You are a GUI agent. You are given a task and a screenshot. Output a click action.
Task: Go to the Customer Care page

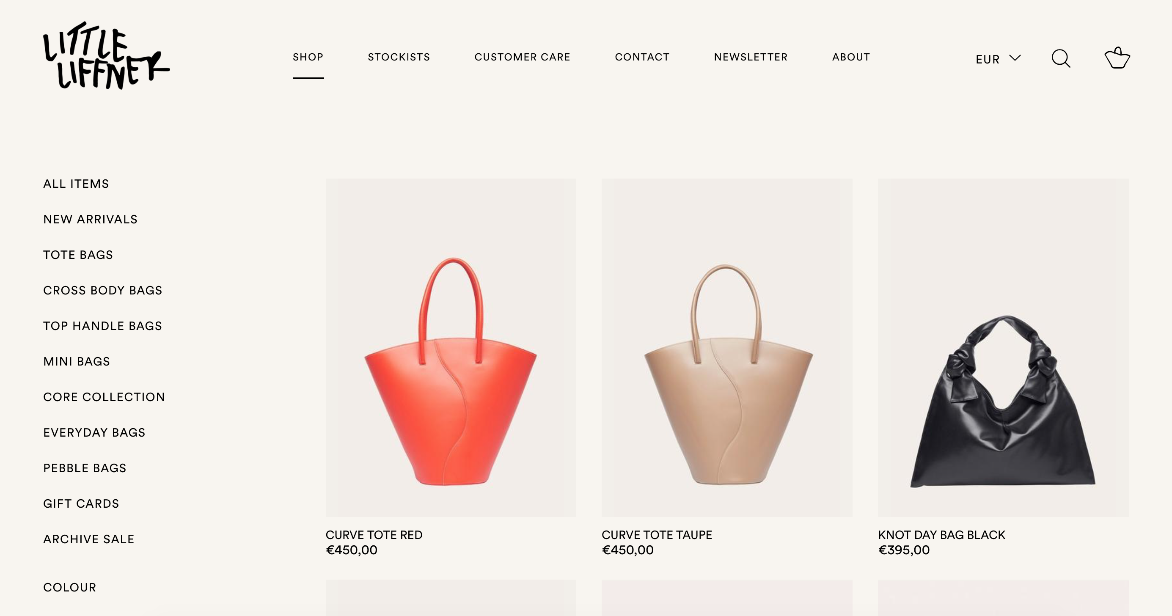pyautogui.click(x=522, y=57)
